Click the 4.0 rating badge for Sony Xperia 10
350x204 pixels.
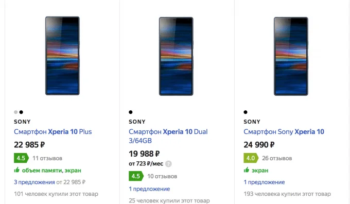click(x=251, y=158)
